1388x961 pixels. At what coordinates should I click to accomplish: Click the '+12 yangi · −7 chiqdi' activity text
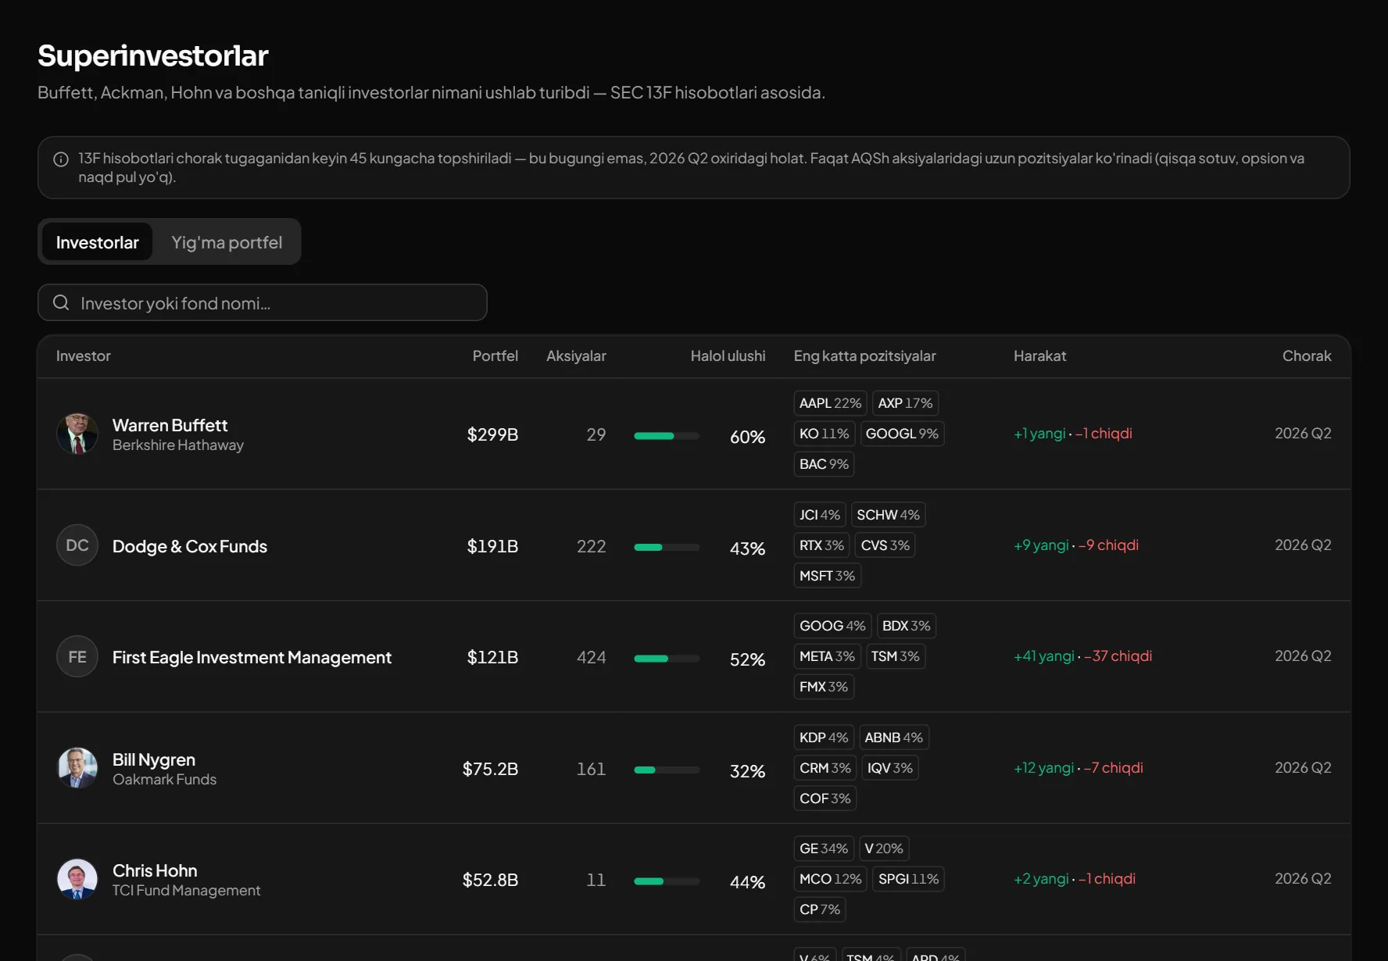pyautogui.click(x=1079, y=768)
